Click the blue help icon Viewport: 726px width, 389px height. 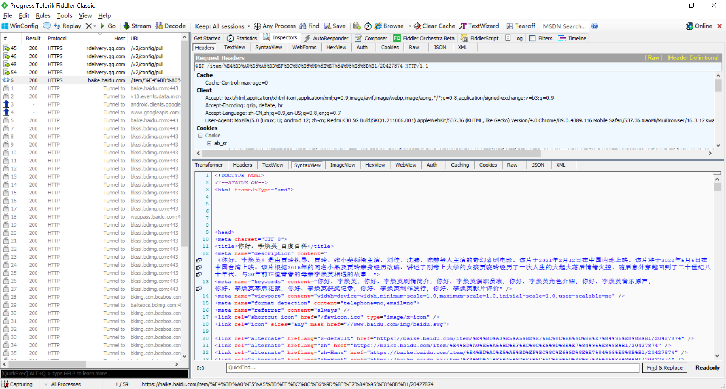pyautogui.click(x=594, y=26)
